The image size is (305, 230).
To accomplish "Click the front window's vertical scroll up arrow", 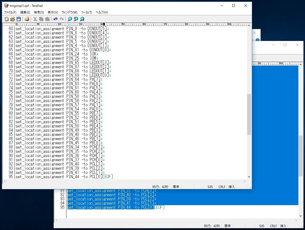I will click(x=249, y=25).
